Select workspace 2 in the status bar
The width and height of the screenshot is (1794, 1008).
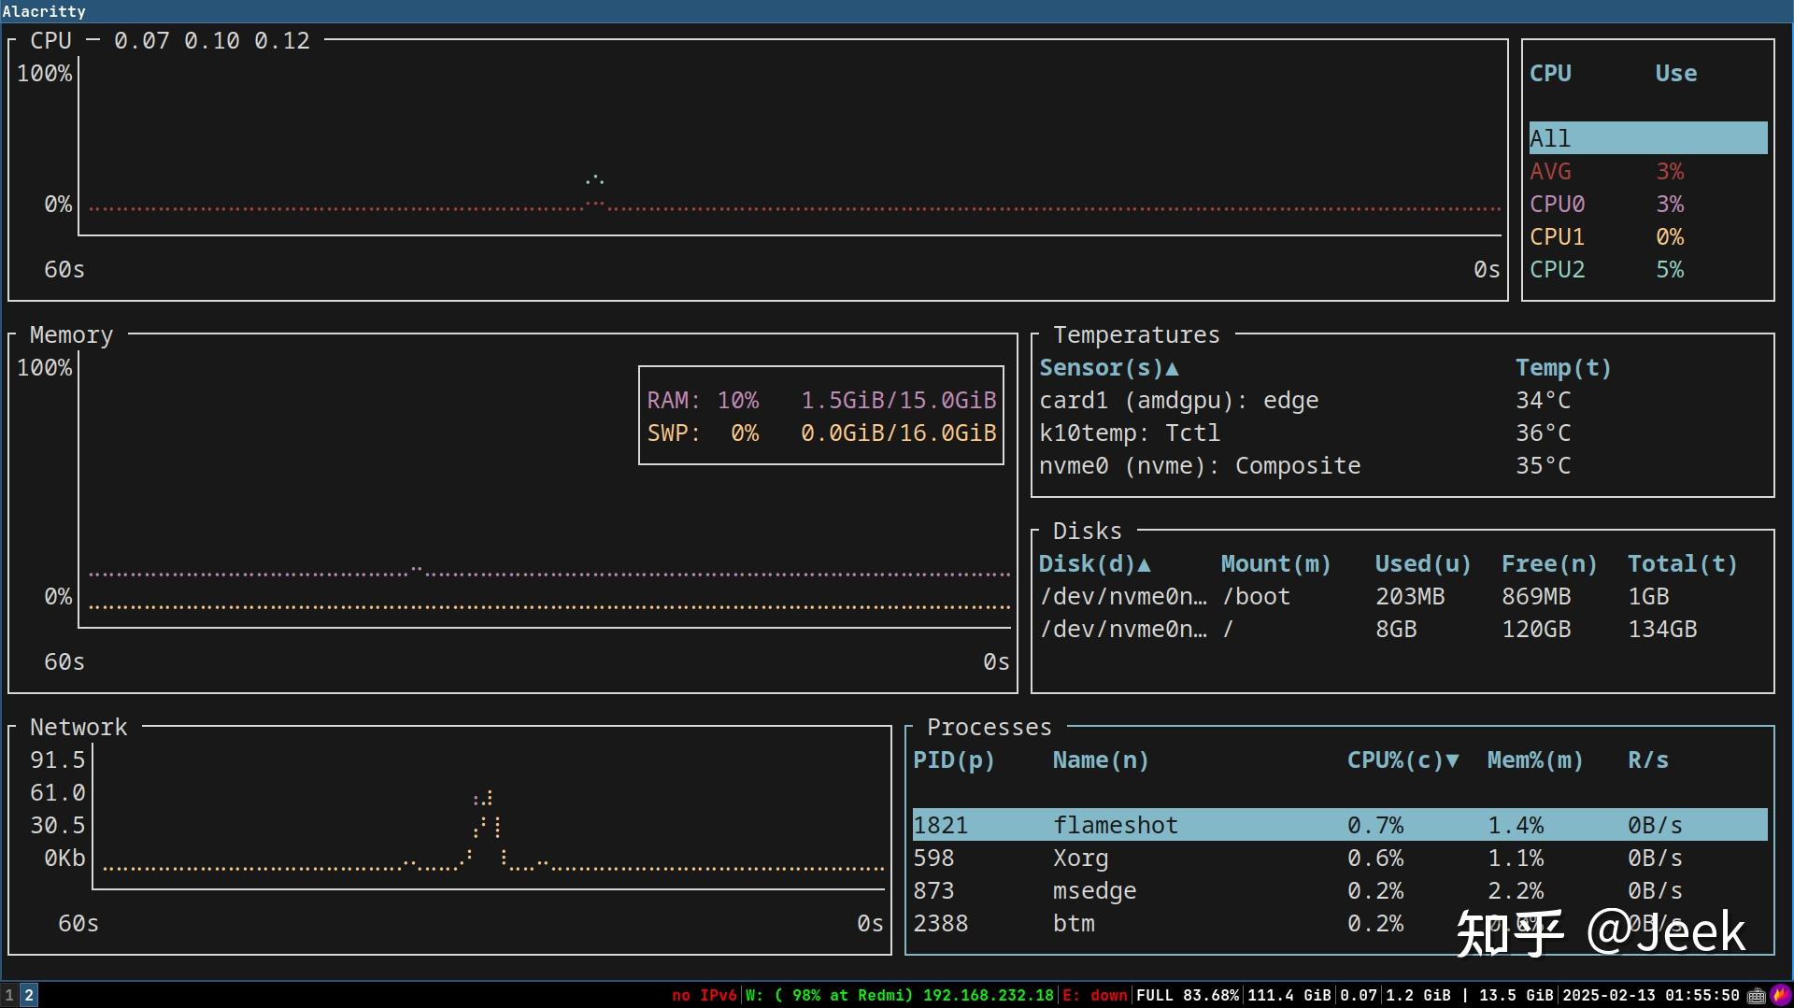point(29,995)
